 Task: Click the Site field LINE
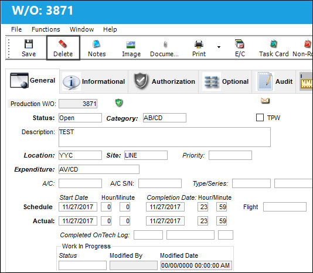click(146, 155)
